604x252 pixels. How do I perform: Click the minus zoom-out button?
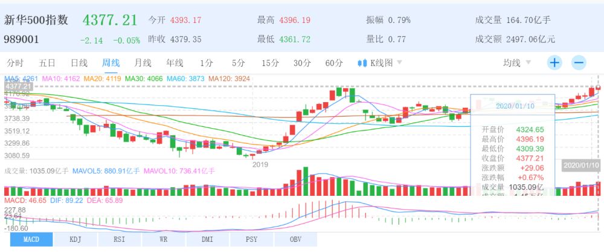578,62
